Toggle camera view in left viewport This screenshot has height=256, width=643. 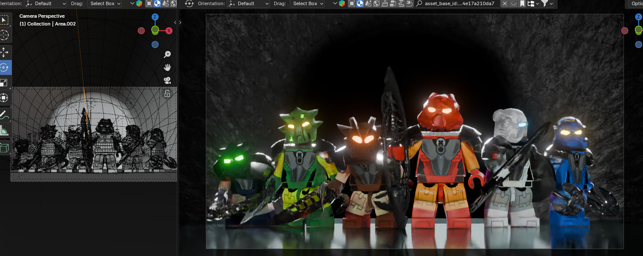167,80
